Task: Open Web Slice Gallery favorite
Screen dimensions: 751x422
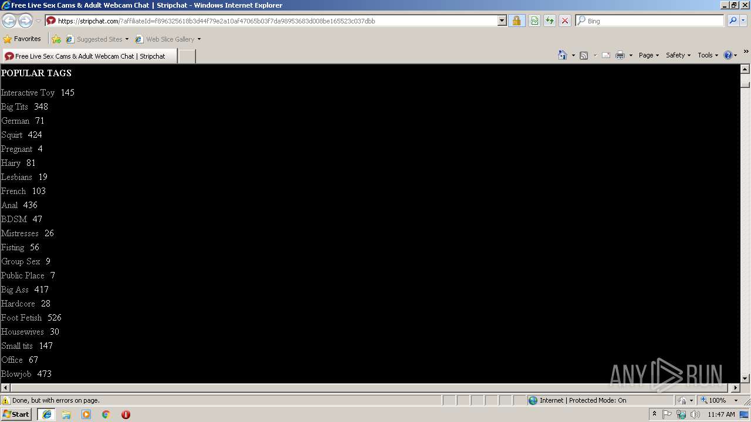Action: pos(165,39)
